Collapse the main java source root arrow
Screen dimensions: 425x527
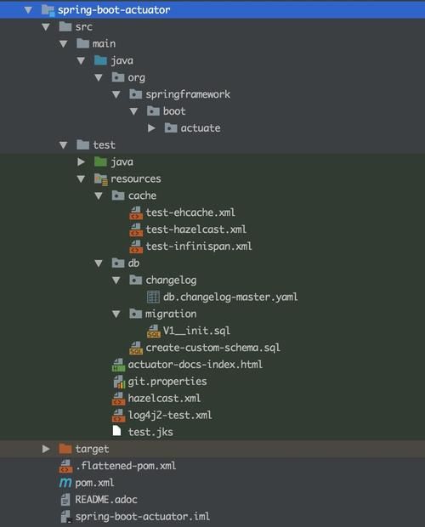tap(81, 60)
